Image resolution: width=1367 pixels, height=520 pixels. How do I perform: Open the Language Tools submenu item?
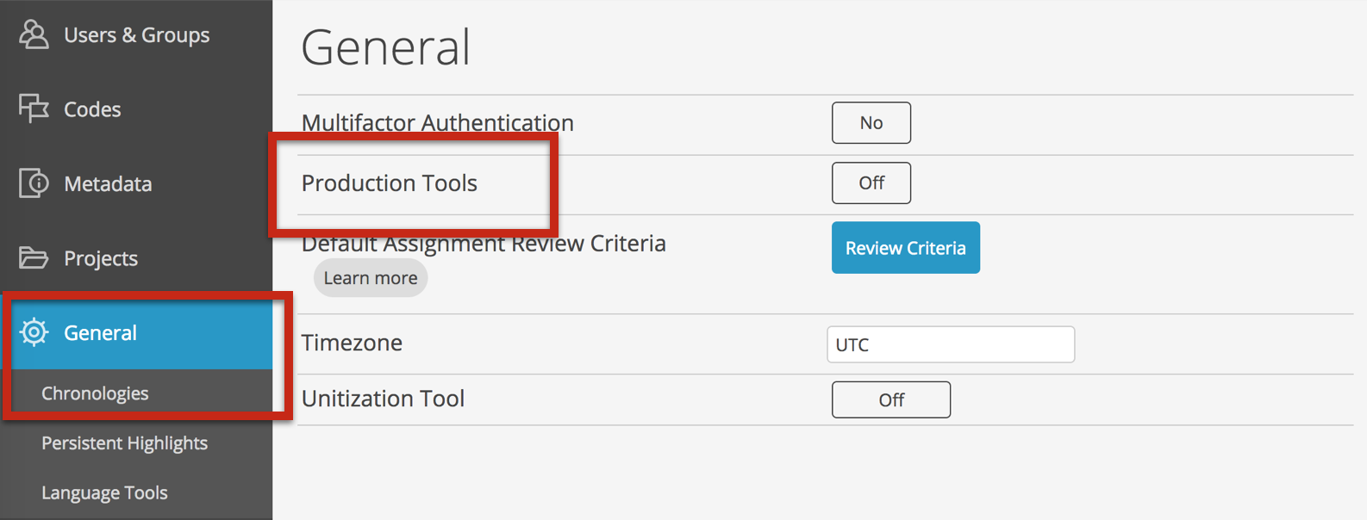pos(104,493)
